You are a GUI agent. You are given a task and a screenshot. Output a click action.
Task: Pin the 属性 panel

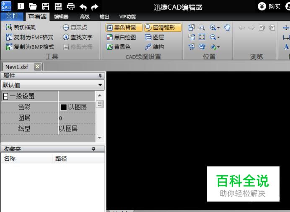[100, 75]
